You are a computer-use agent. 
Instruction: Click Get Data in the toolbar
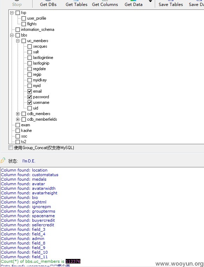pos(133,4)
